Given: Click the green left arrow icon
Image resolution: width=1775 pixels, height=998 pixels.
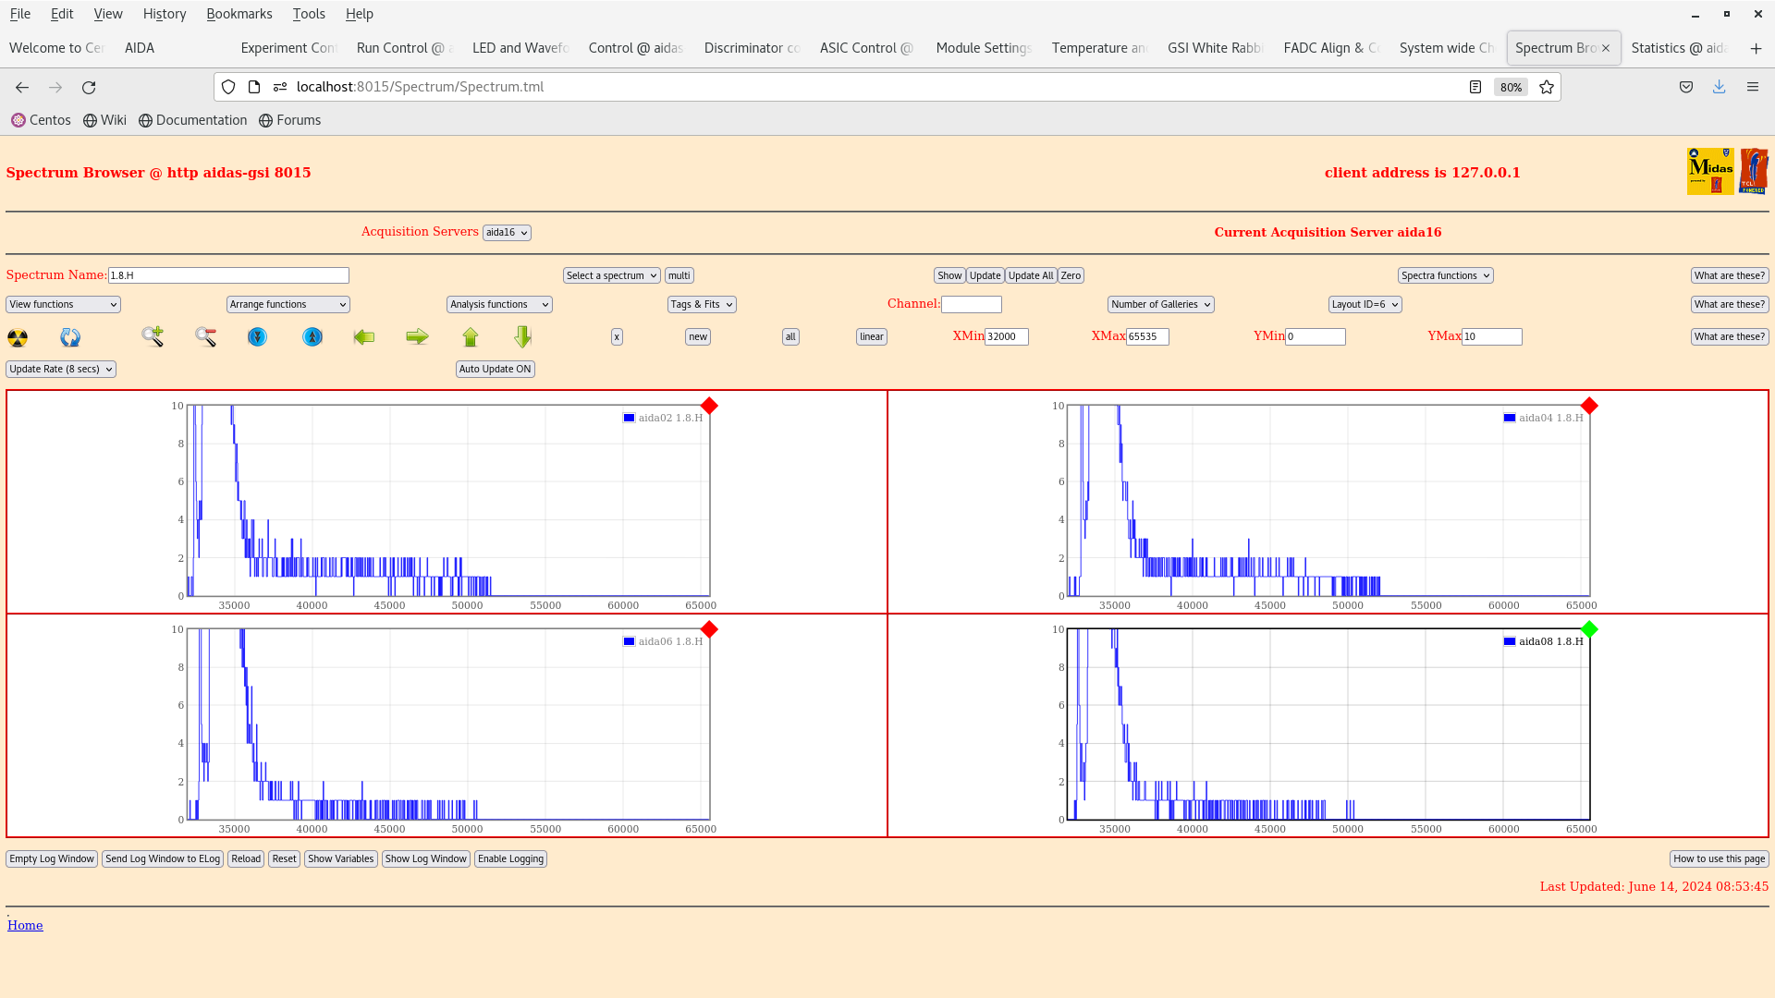Looking at the screenshot, I should [364, 337].
